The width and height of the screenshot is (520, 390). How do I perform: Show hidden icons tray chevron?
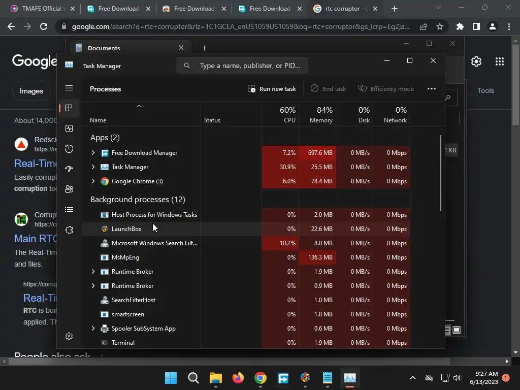tap(412, 378)
